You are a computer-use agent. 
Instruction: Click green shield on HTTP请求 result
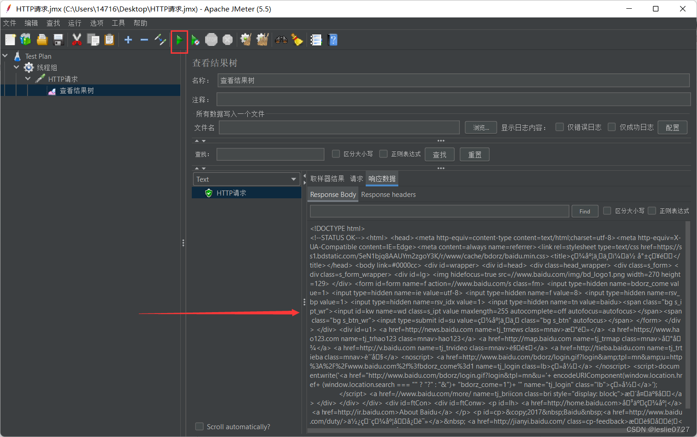point(209,193)
